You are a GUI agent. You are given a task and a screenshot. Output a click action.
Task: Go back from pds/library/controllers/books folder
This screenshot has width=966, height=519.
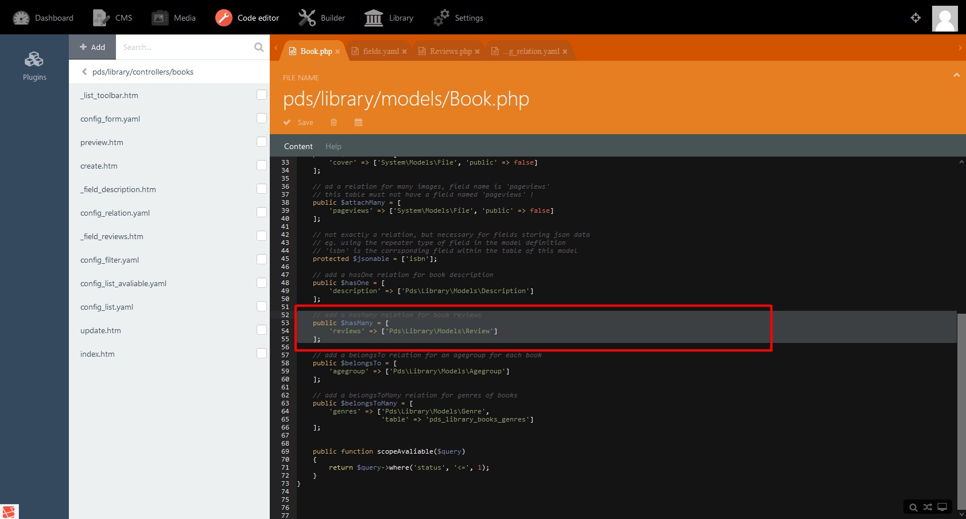(84, 72)
